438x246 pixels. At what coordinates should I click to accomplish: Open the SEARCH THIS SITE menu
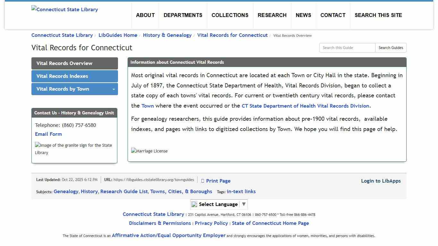[x=378, y=15]
